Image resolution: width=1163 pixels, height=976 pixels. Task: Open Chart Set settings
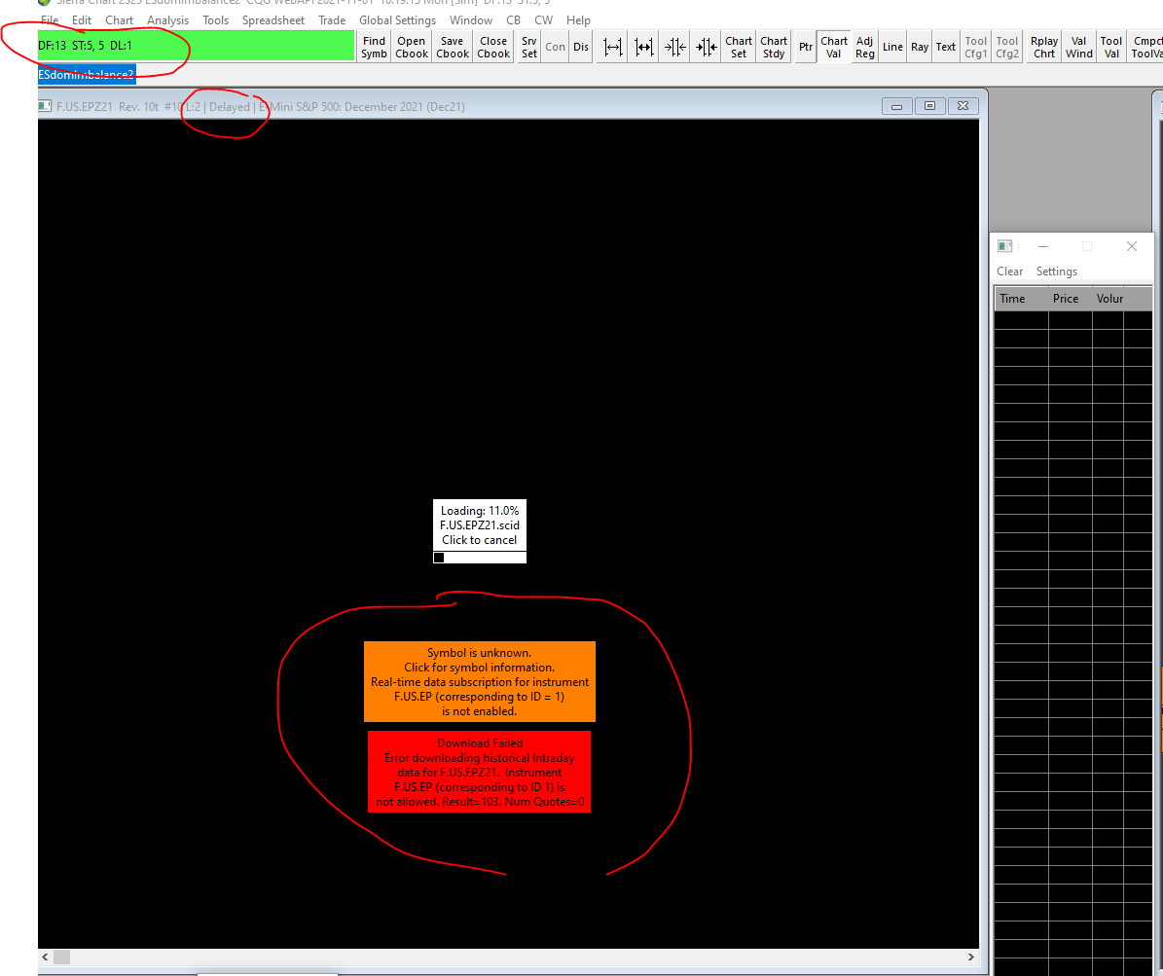(738, 47)
